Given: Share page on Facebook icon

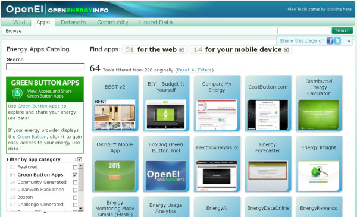Looking at the screenshot, I should (x=330, y=40).
